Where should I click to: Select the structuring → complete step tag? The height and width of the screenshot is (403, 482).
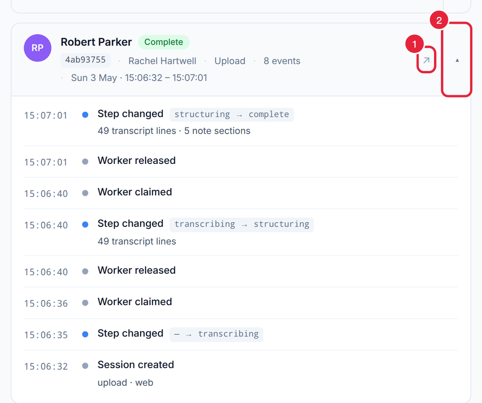point(232,115)
